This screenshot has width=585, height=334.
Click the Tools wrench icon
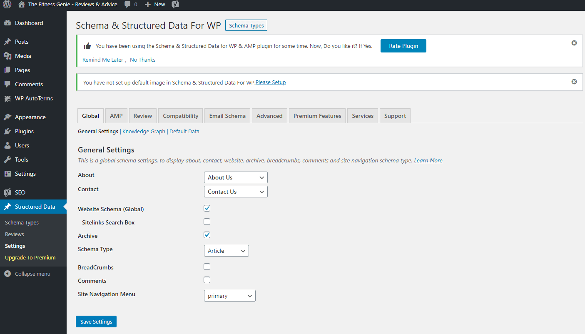(7, 160)
